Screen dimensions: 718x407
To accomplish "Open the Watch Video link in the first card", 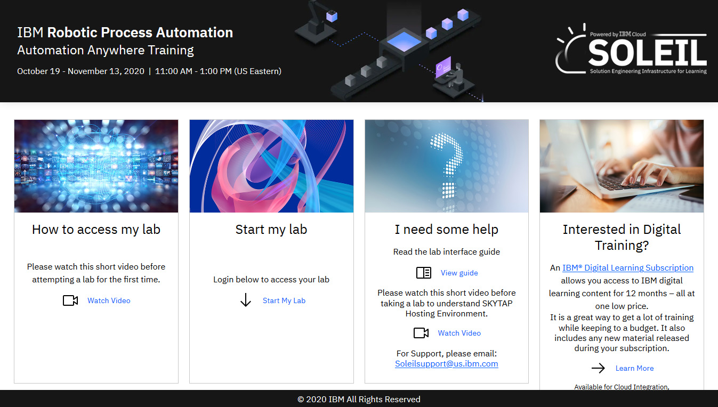I will (109, 300).
